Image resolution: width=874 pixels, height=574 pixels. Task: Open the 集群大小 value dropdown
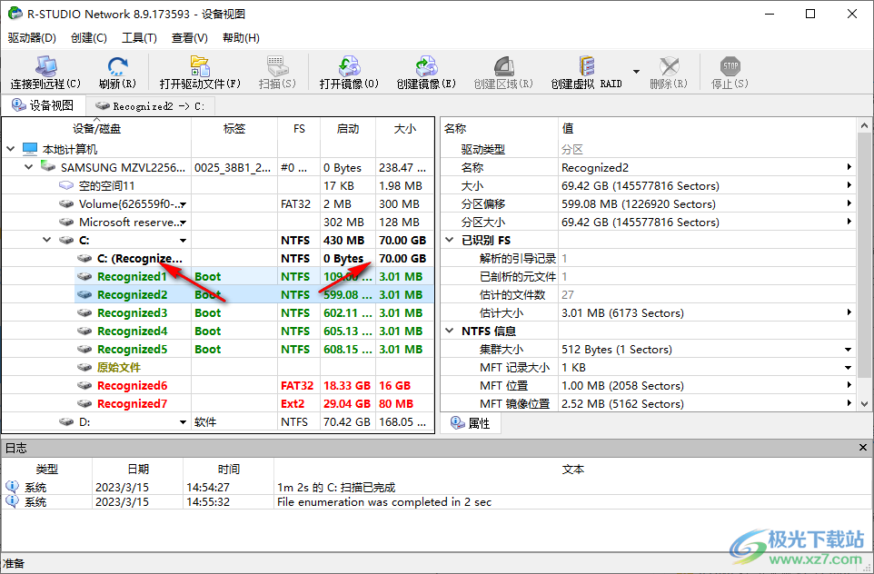849,350
